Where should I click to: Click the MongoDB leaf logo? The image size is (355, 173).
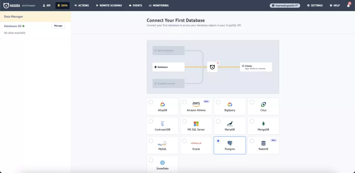[263, 124]
